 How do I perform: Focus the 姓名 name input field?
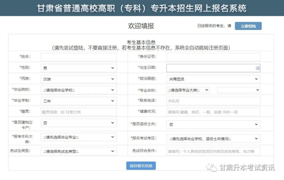coord(79,57)
